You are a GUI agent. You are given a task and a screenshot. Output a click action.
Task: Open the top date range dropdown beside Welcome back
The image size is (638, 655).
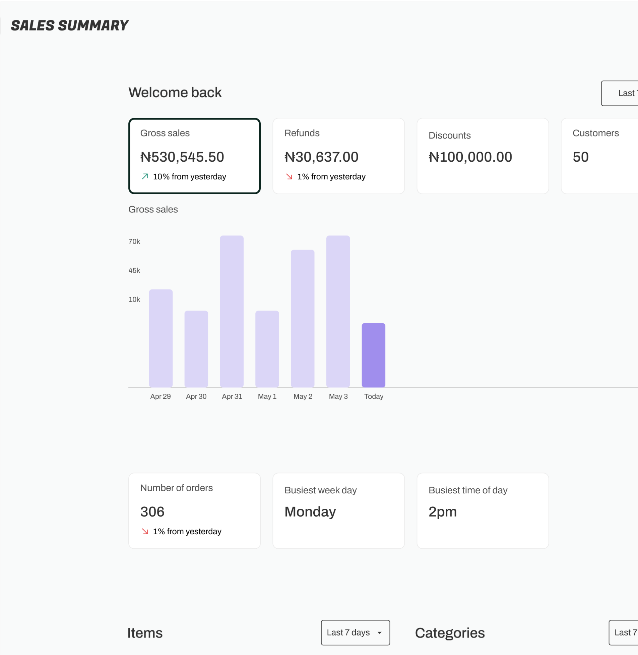(620, 93)
